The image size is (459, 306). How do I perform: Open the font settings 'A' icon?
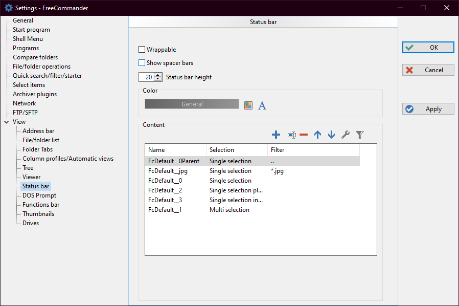pos(262,105)
